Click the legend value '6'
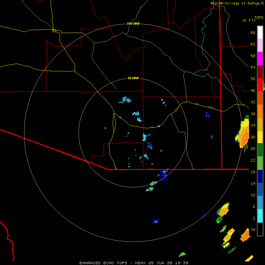 254,207
